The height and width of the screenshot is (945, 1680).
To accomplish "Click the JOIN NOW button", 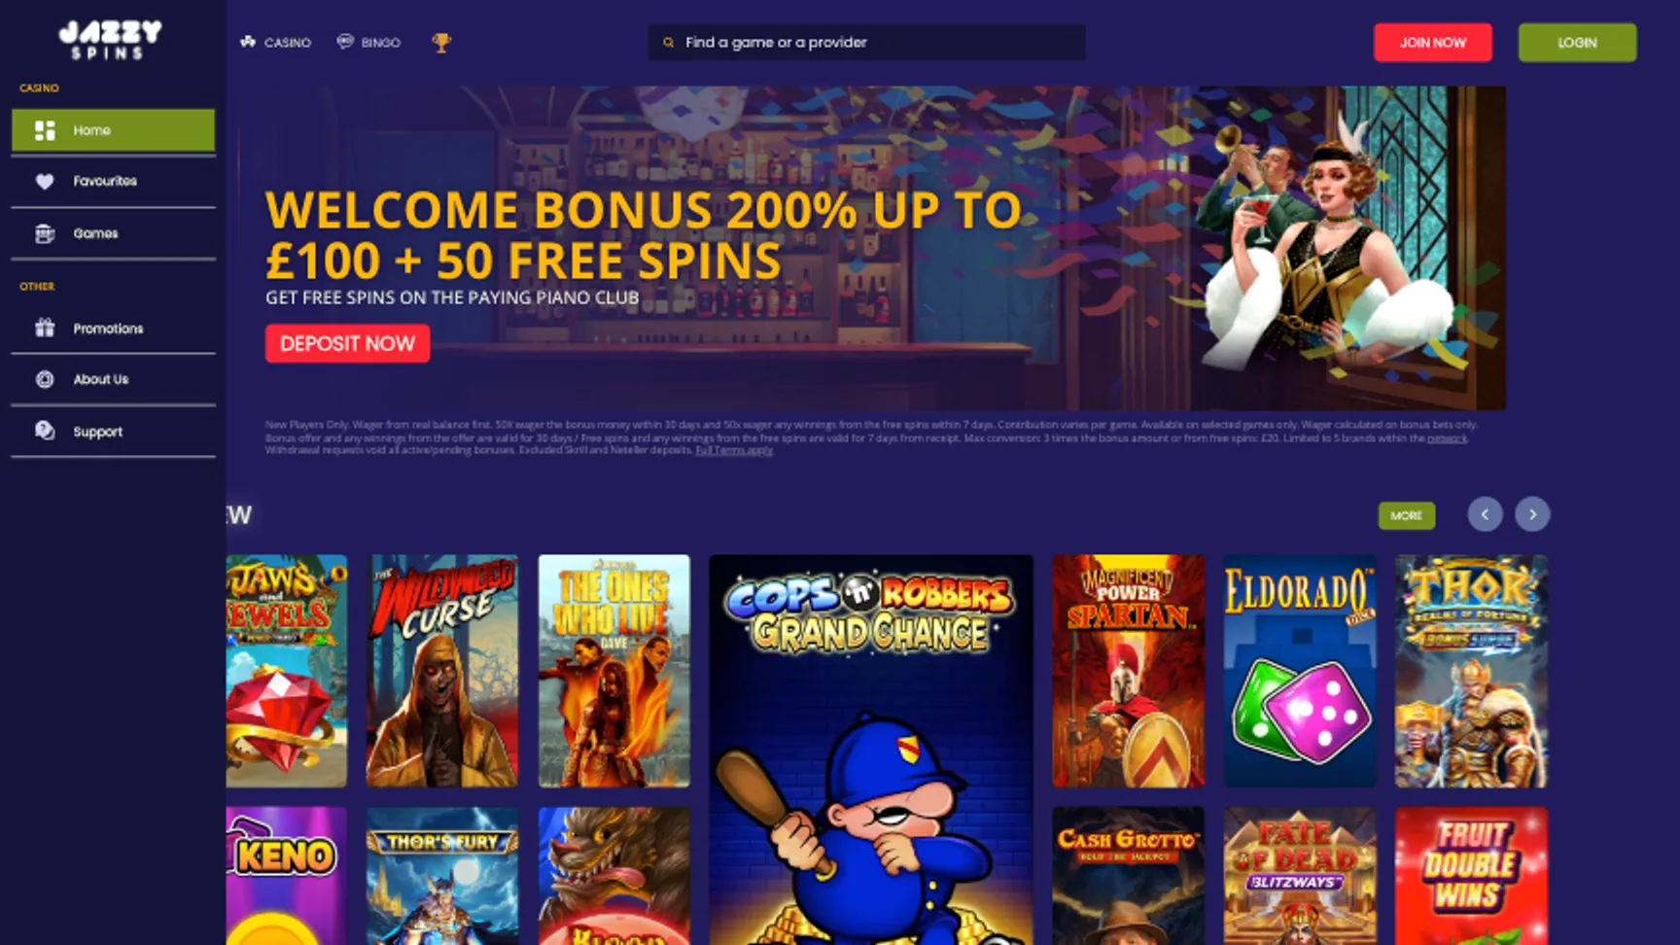I will tap(1432, 43).
